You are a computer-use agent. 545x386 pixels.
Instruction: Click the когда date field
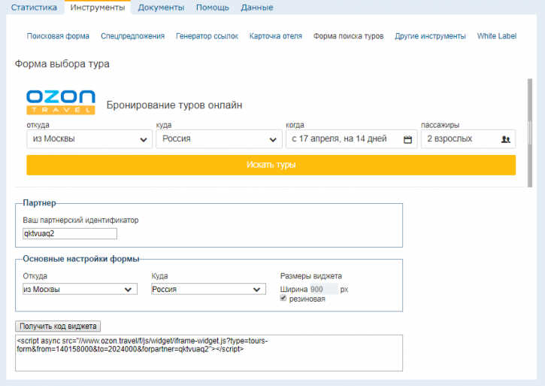tap(351, 139)
